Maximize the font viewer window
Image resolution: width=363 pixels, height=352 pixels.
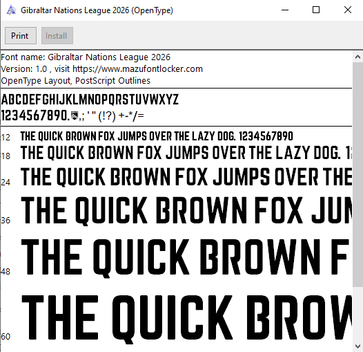(316, 10)
